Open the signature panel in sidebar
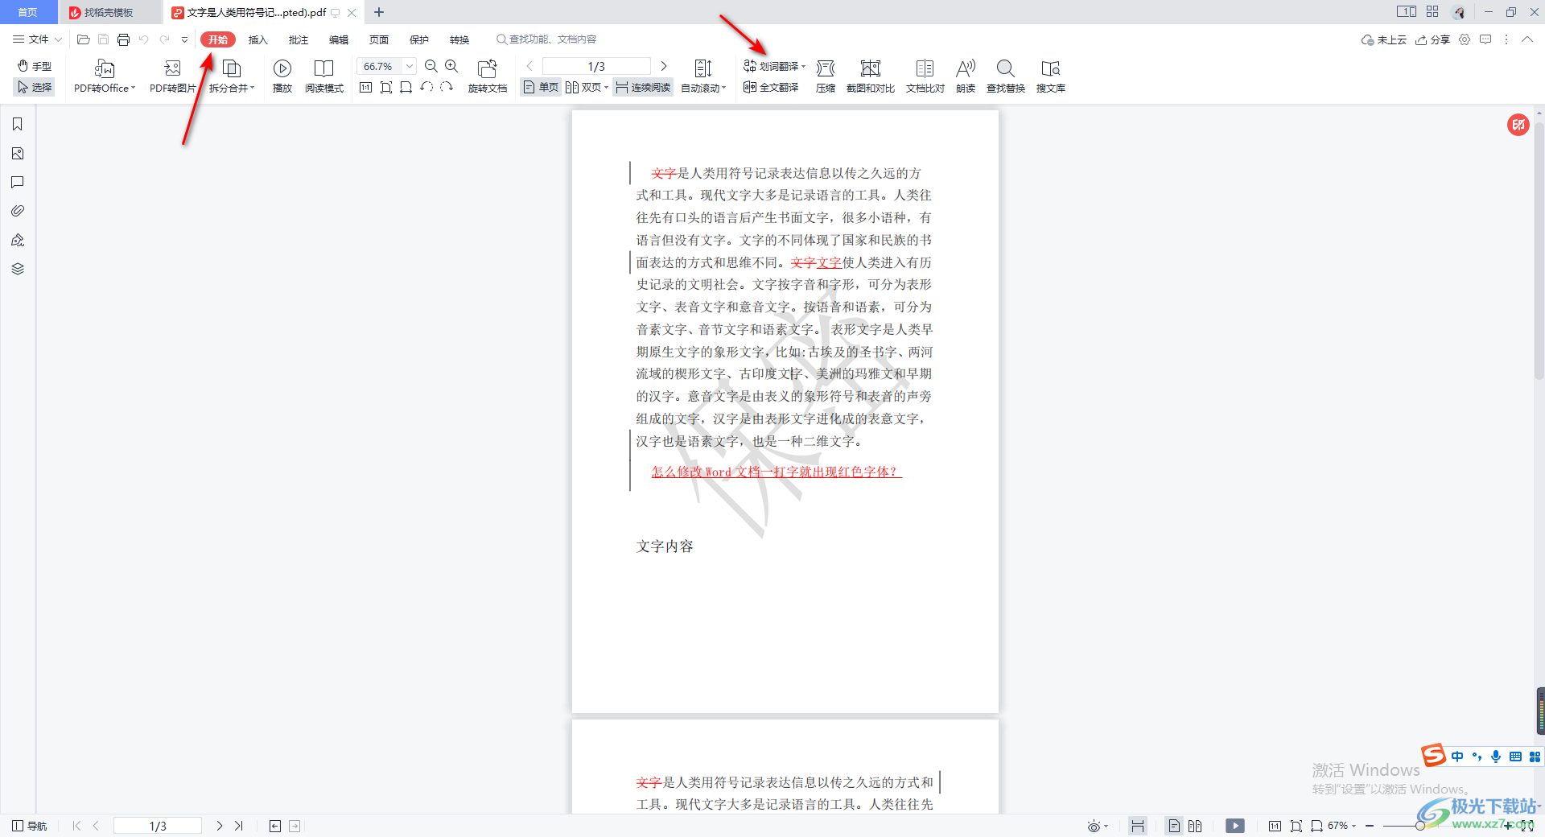The image size is (1545, 837). coord(18,240)
